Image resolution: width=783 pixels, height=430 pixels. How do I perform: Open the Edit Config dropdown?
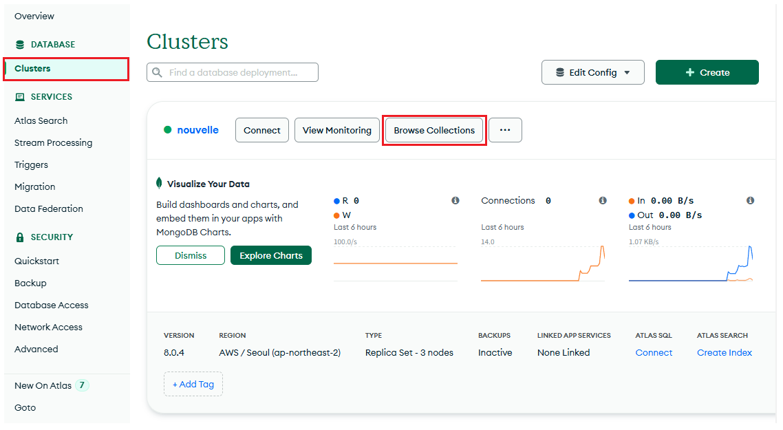click(x=592, y=72)
